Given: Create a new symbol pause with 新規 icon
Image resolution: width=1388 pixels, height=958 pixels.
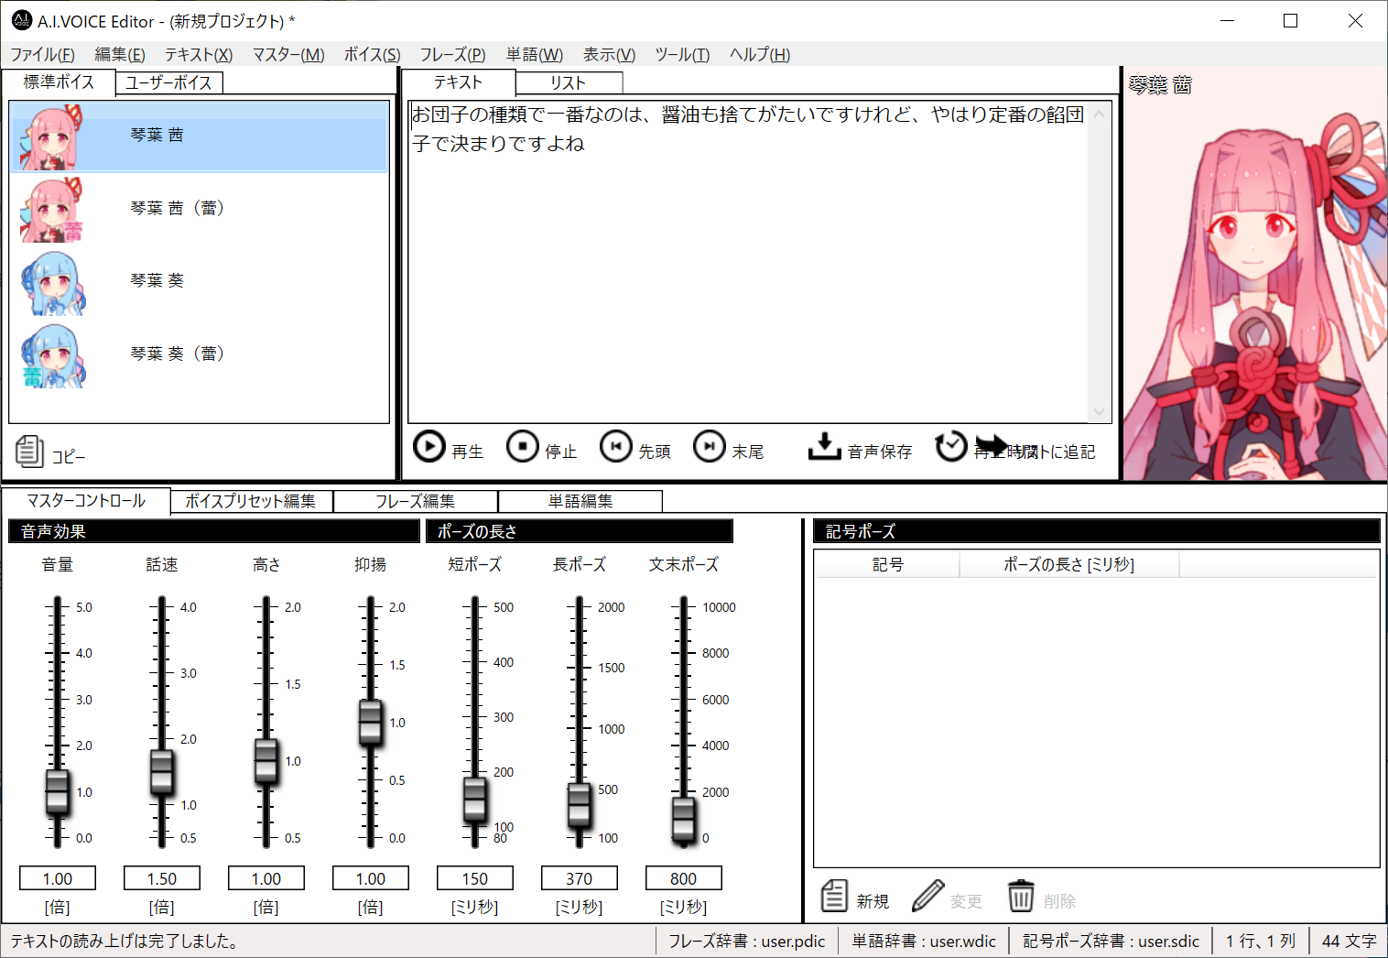Looking at the screenshot, I should pyautogui.click(x=834, y=896).
